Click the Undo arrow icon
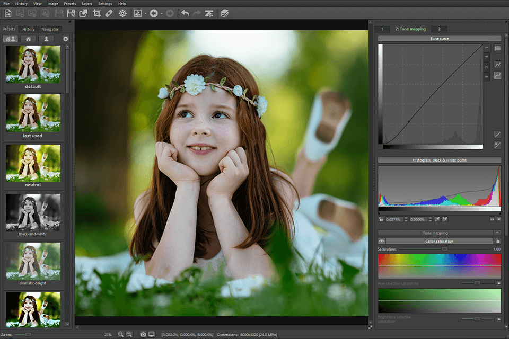The height and width of the screenshot is (339, 509). 185,13
